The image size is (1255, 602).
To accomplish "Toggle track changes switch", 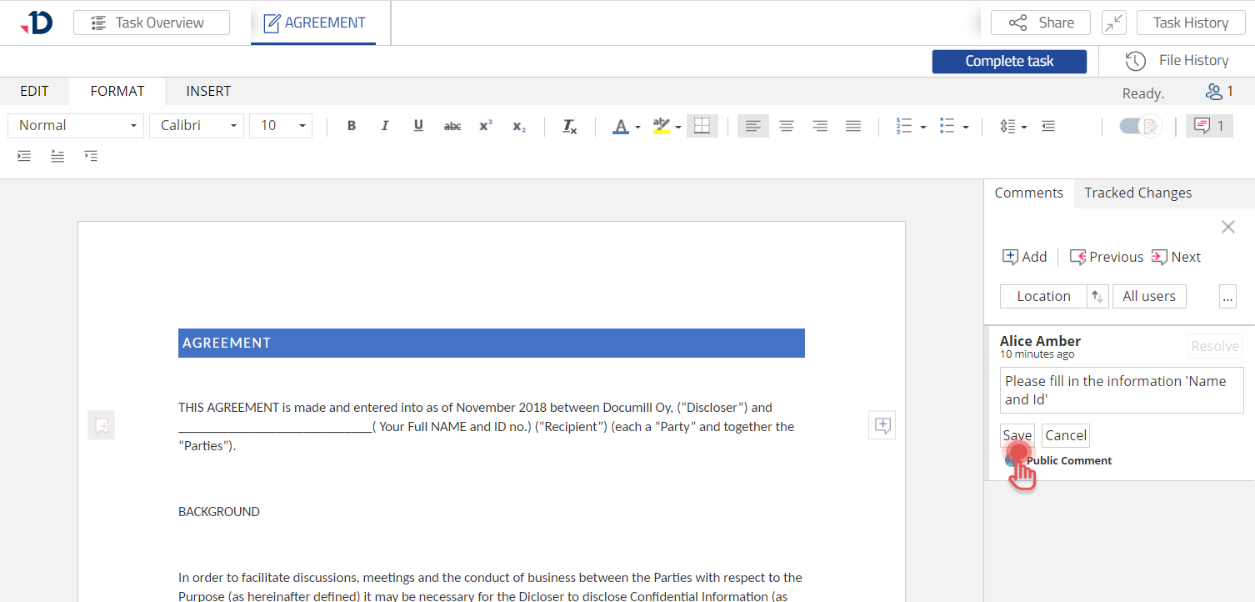I will 1140,126.
